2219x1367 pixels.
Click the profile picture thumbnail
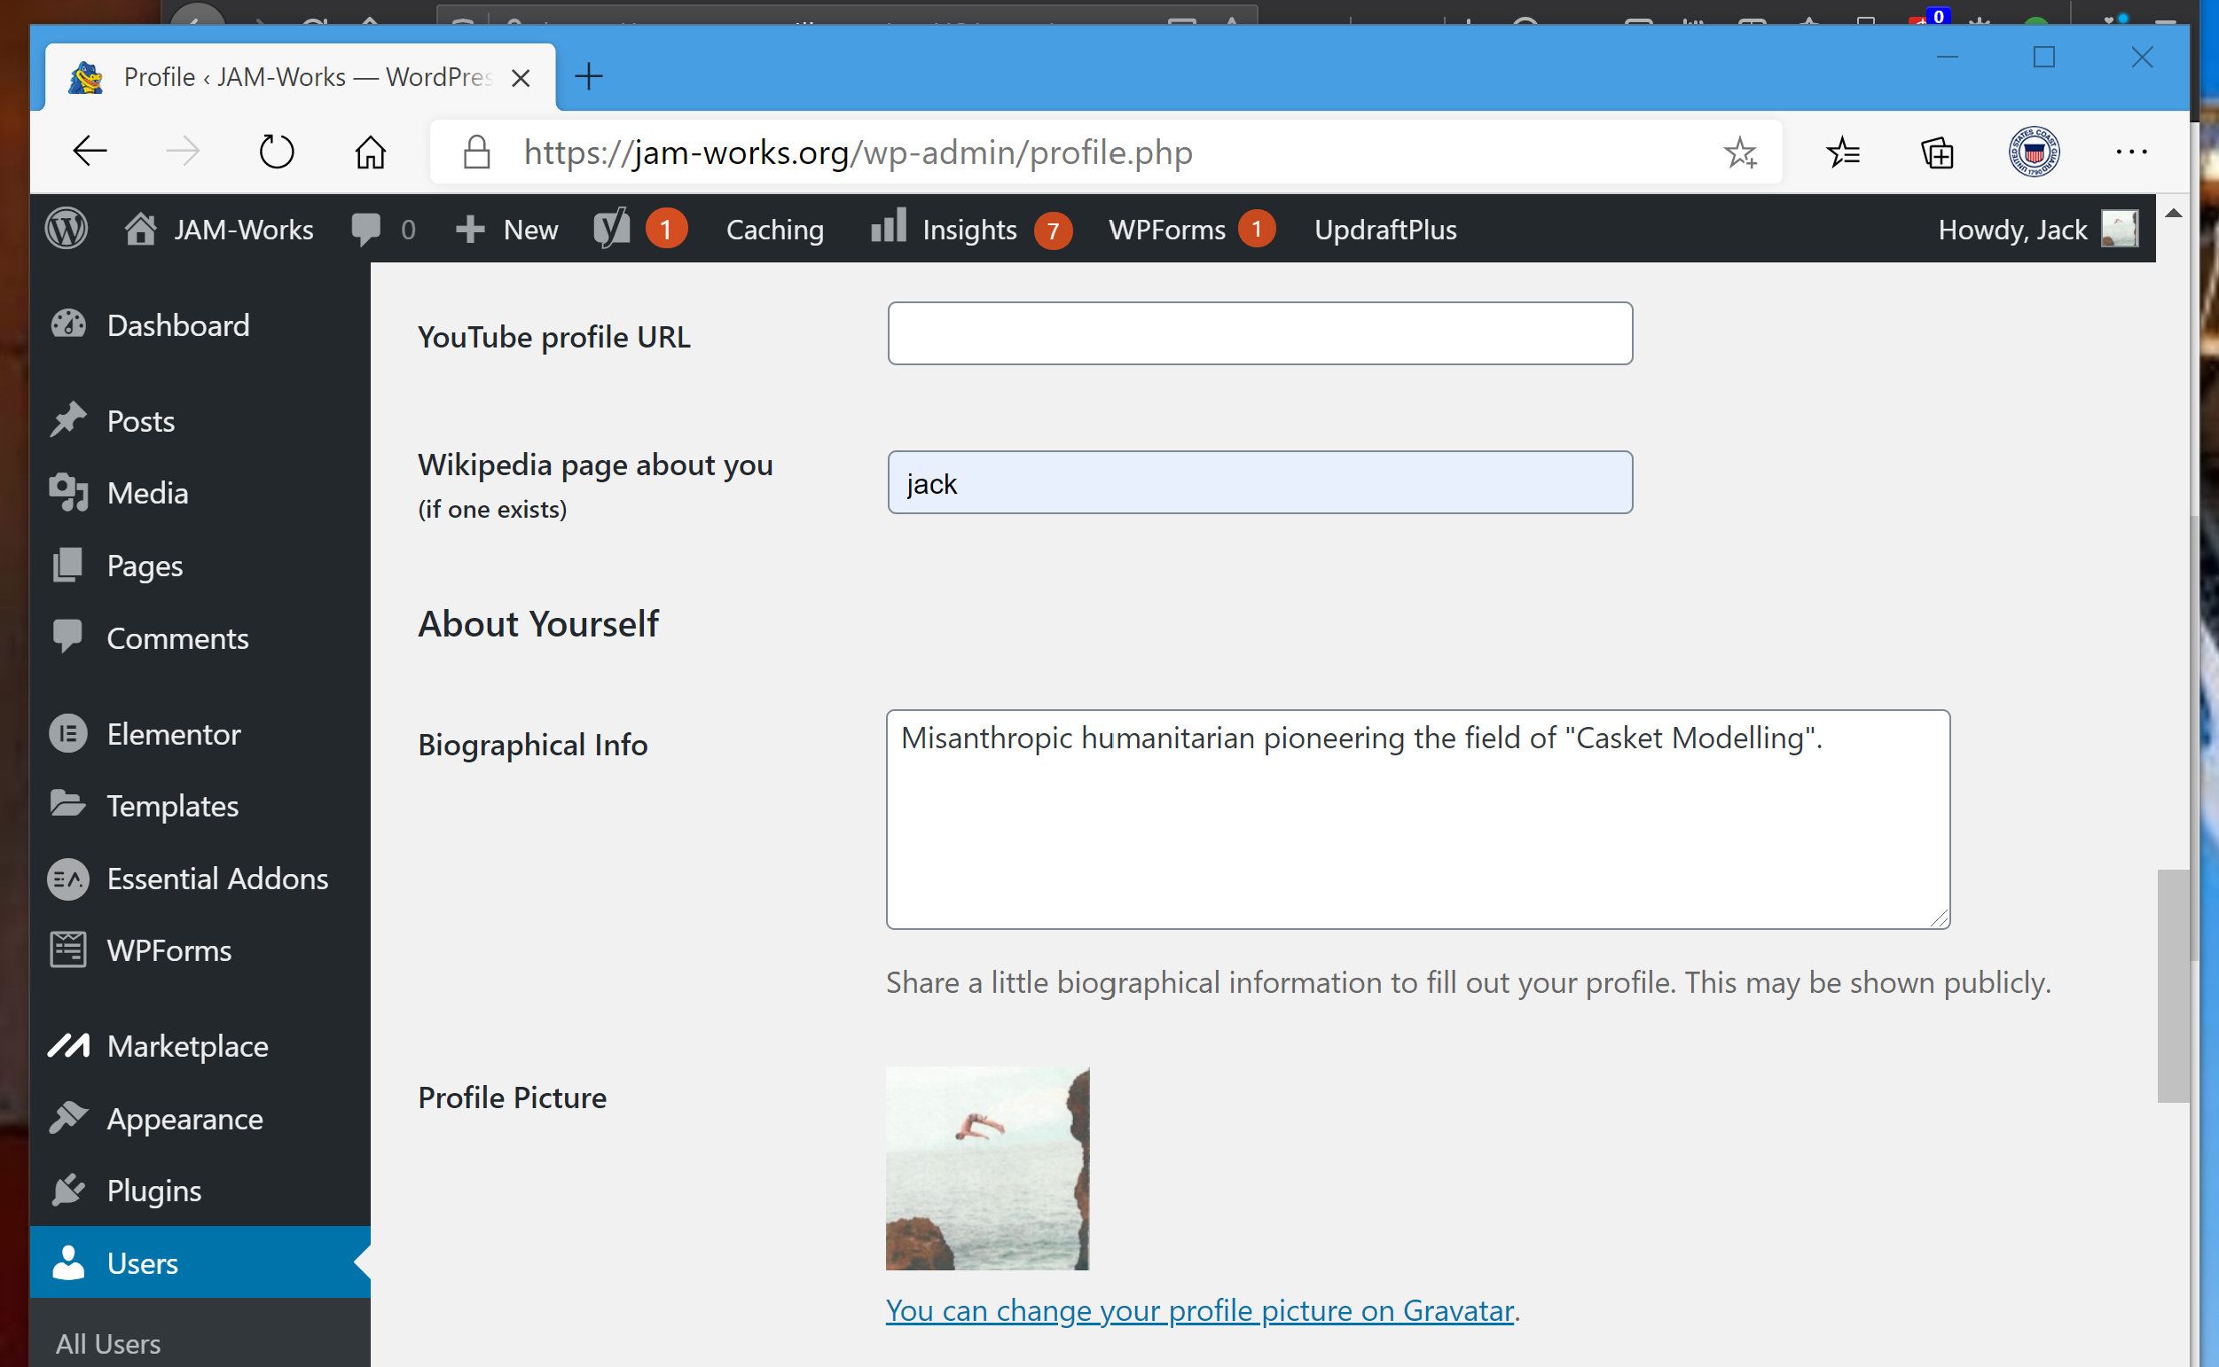(x=987, y=1168)
